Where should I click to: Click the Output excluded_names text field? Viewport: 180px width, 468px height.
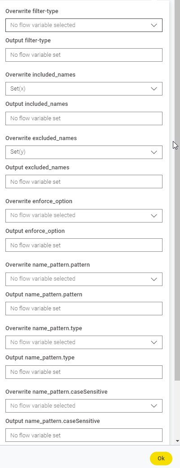click(x=84, y=182)
